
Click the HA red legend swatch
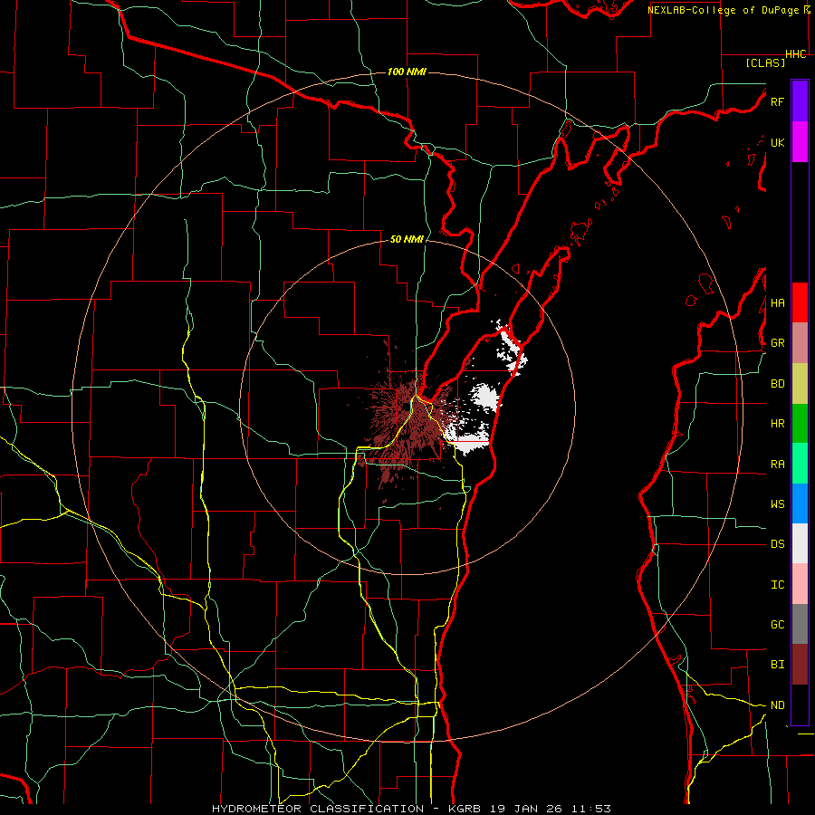click(x=800, y=302)
